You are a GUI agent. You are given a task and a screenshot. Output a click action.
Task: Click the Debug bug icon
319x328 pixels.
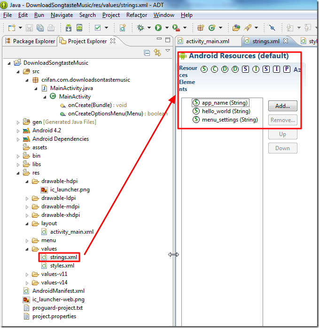point(141,28)
